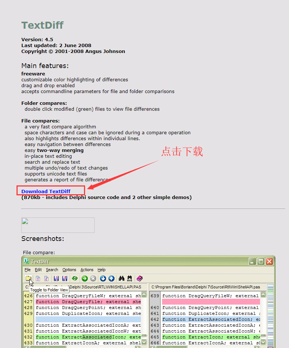
Task: Click the SHELLAPI.PAS left file path header
Action: tap(85, 287)
